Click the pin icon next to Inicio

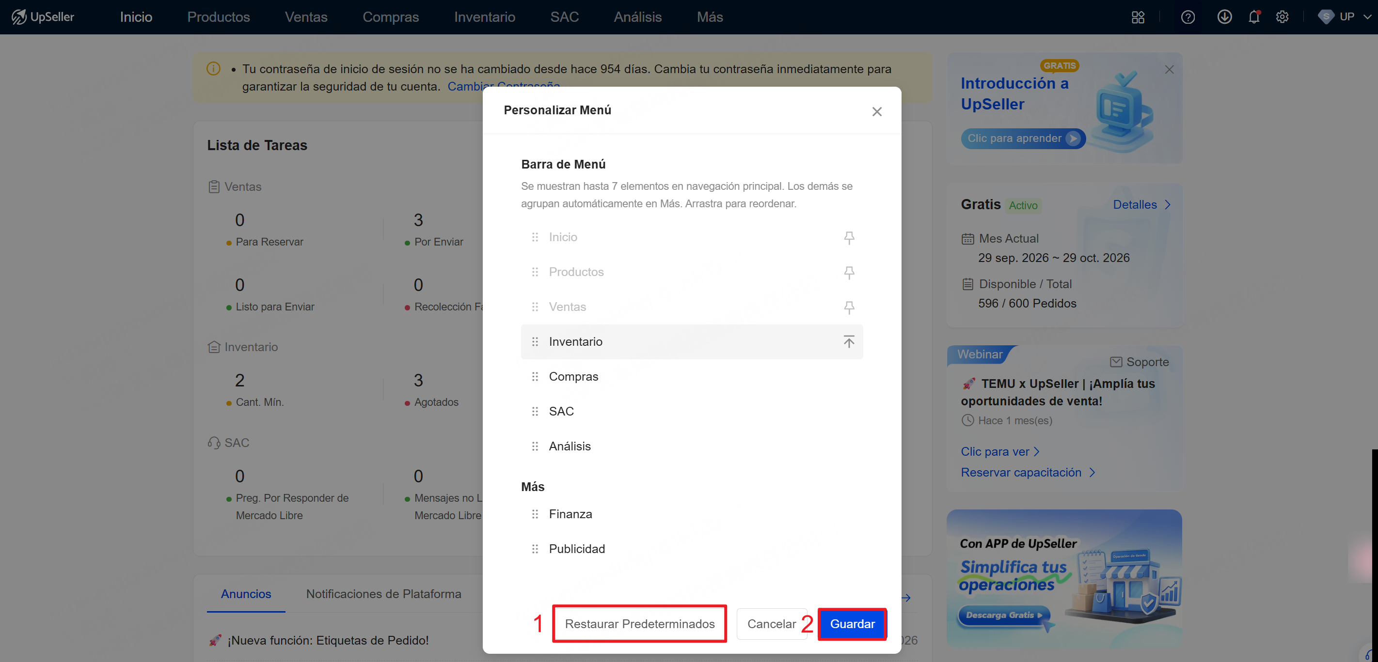tap(849, 237)
